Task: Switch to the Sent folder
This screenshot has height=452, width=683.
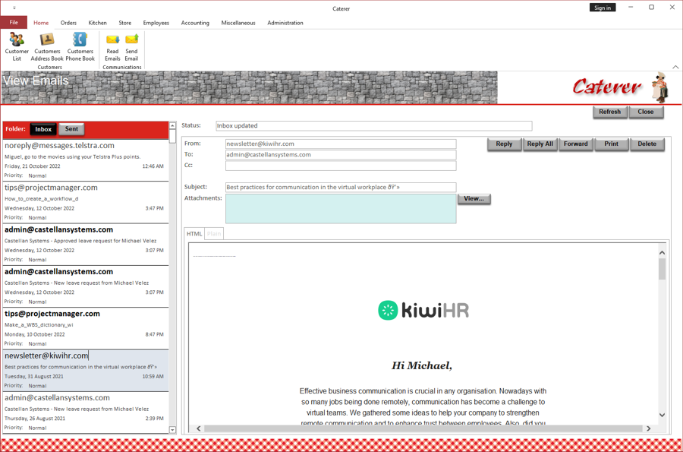Action: (x=71, y=129)
